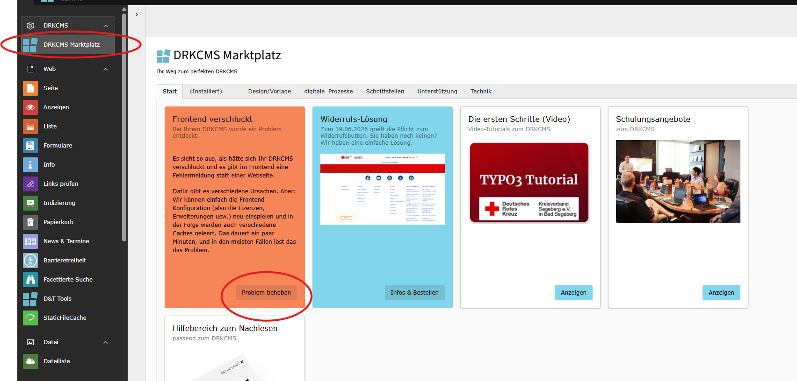Switch to the Technik tab

tap(481, 92)
